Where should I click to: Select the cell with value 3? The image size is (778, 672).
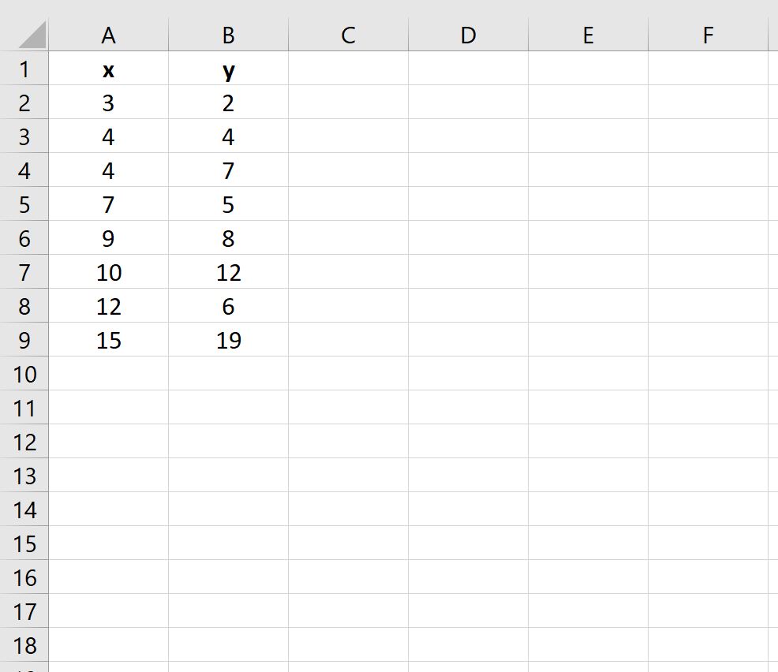108,103
